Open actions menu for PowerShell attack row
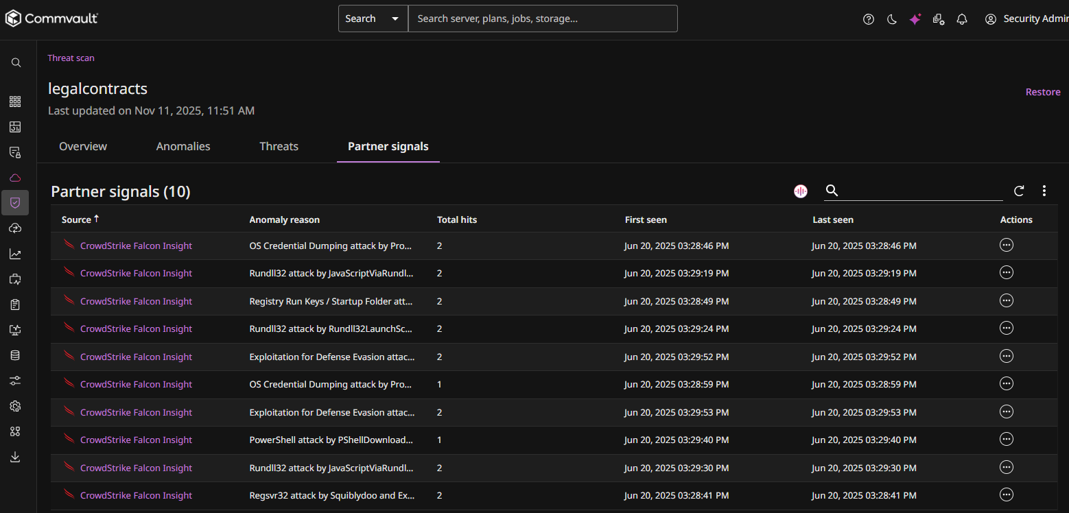 pos(1007,439)
